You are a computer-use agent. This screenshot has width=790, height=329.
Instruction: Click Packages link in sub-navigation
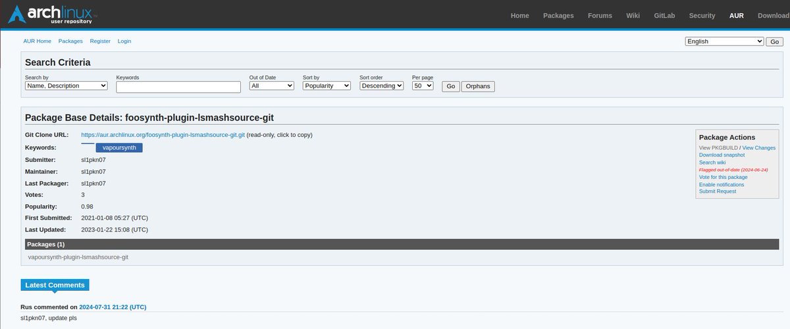click(x=70, y=41)
